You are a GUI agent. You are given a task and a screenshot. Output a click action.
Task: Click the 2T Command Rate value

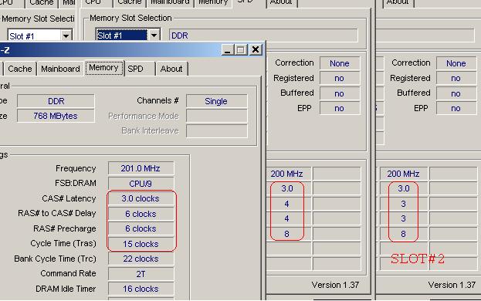tap(141, 274)
